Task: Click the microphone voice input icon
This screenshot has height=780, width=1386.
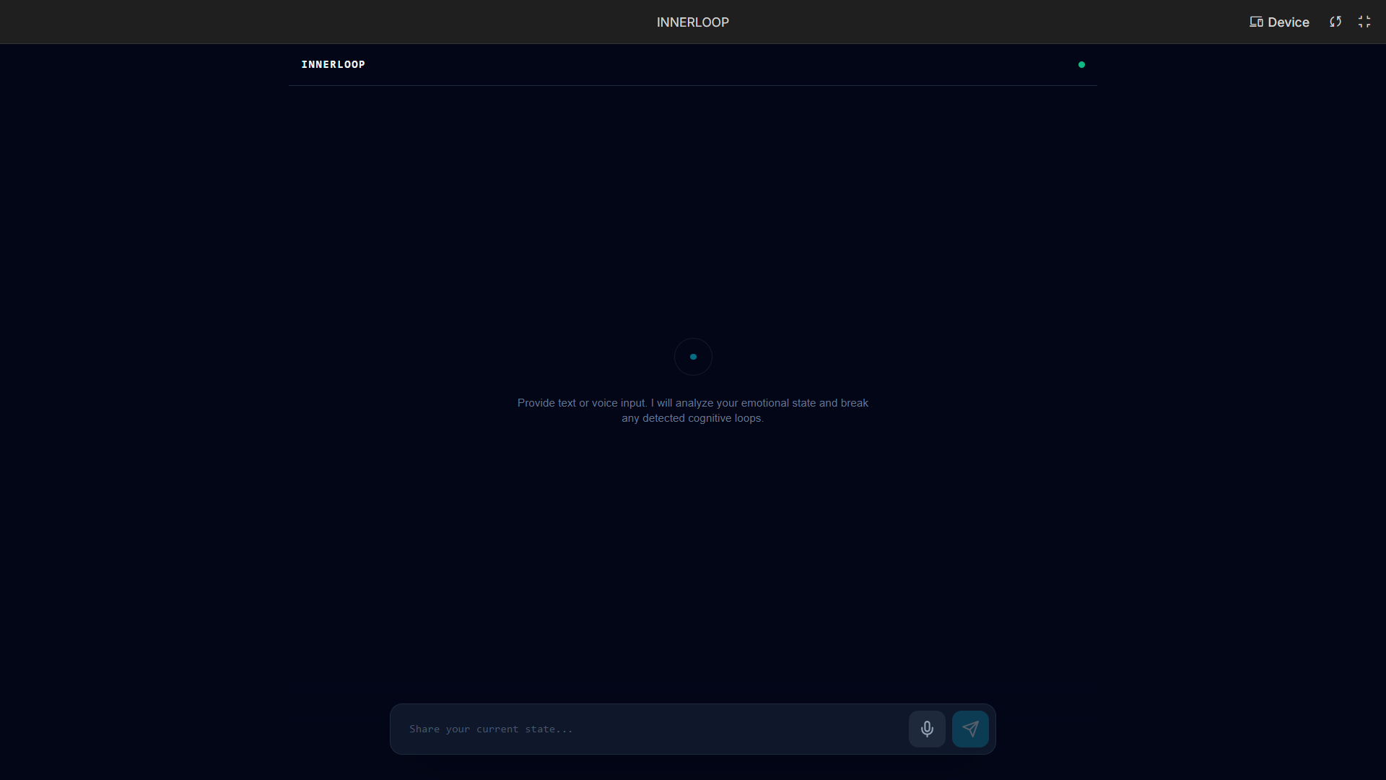Action: [x=927, y=729]
